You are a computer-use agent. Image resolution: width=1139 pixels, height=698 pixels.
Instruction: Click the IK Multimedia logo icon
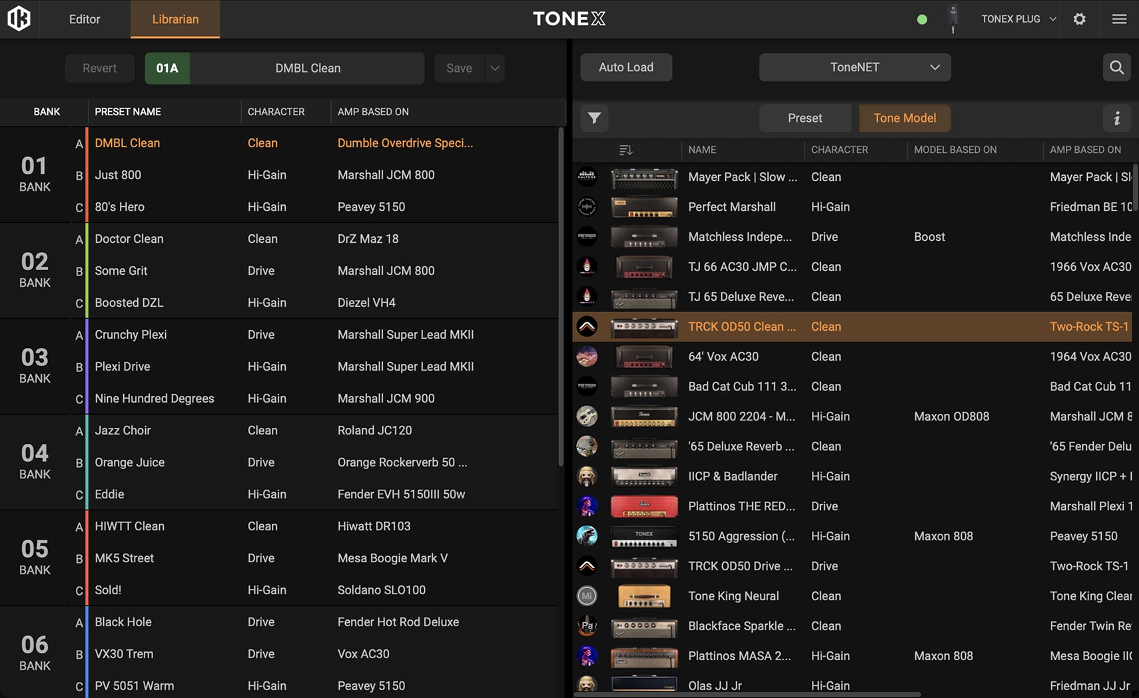coord(19,19)
